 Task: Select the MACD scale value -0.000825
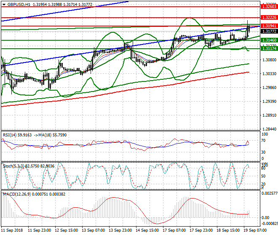(x=270, y=224)
